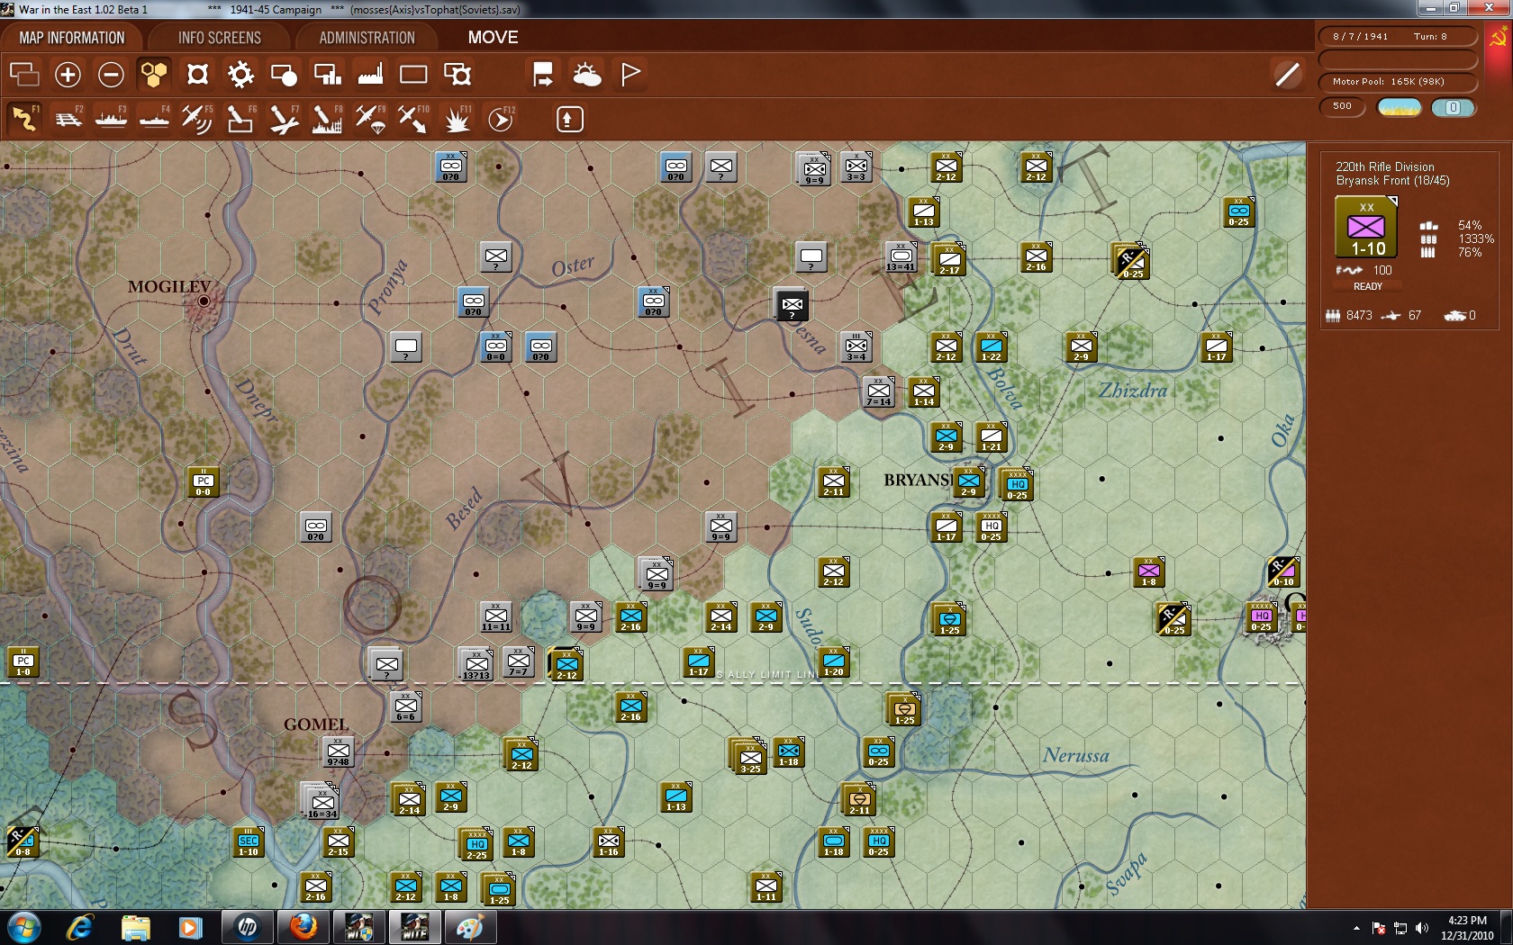Select the PC 0-0 unit on map
This screenshot has width=1513, height=945.
(x=204, y=481)
